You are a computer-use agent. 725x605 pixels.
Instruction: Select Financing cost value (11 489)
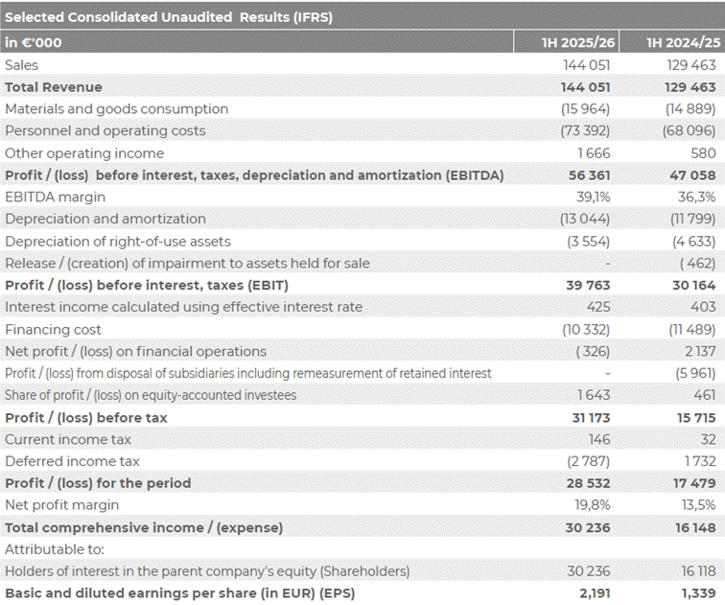point(692,330)
